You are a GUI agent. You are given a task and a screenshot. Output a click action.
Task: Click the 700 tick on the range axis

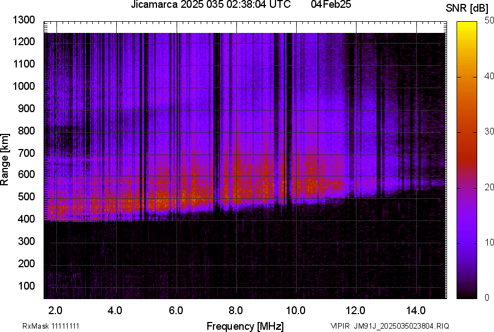tap(26, 153)
